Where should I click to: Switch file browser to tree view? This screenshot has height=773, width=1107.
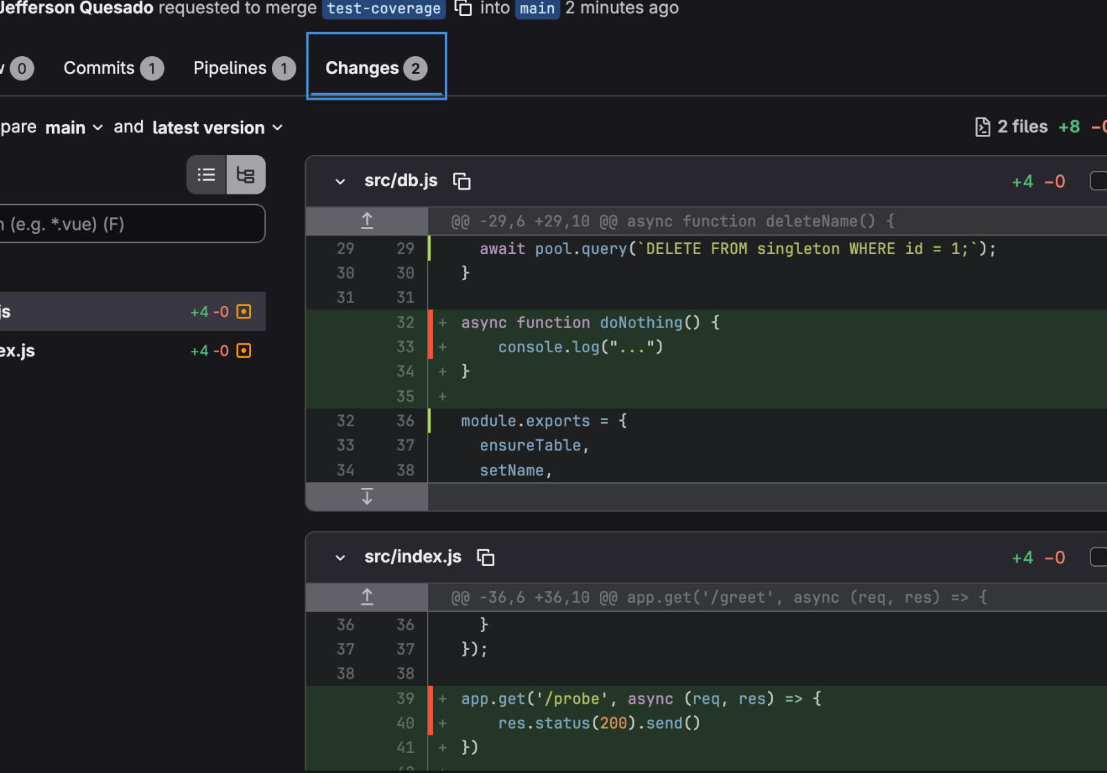click(246, 175)
